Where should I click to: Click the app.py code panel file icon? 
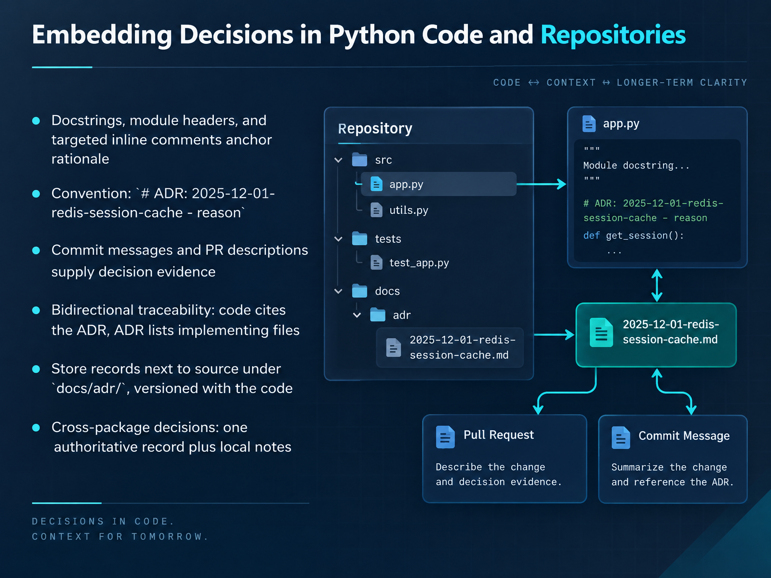point(589,124)
